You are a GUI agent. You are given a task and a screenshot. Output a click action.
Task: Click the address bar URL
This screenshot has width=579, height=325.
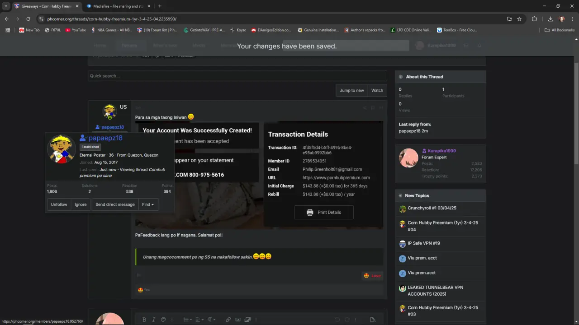pos(112,19)
